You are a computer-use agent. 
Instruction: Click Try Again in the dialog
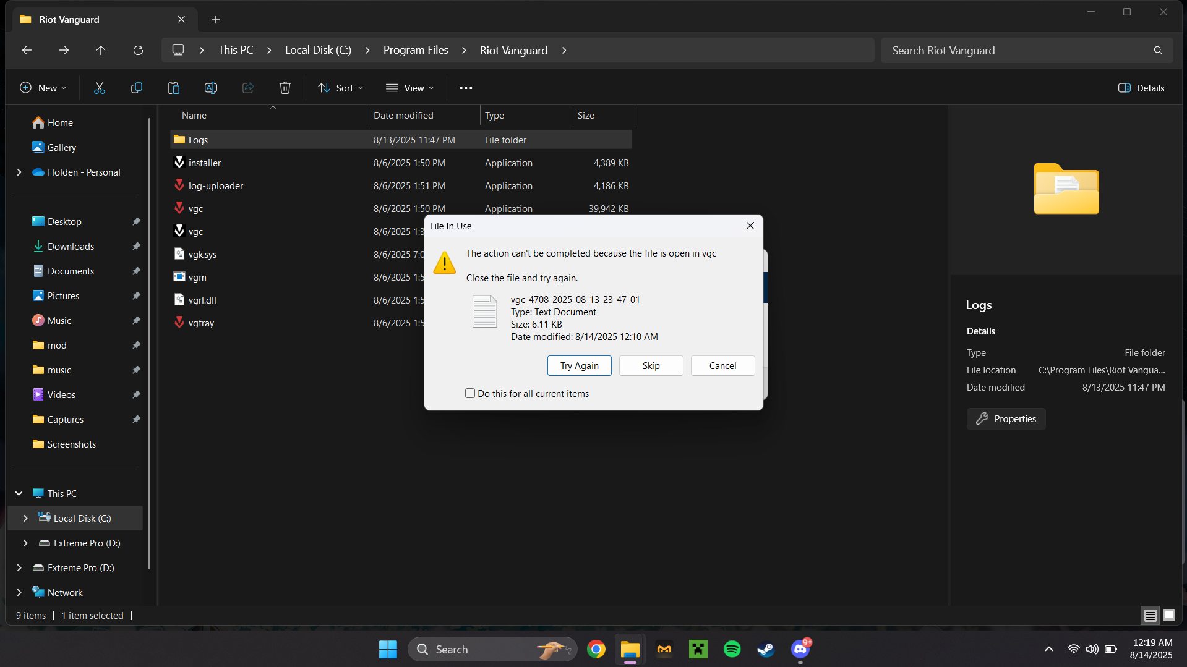coord(579,365)
